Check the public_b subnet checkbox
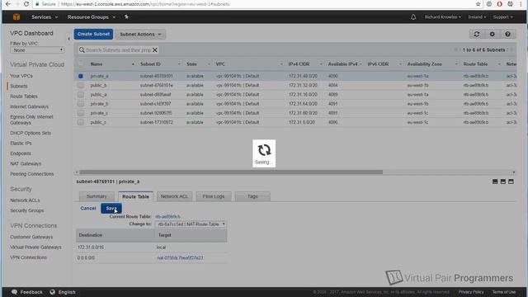528x297 pixels. (81, 85)
